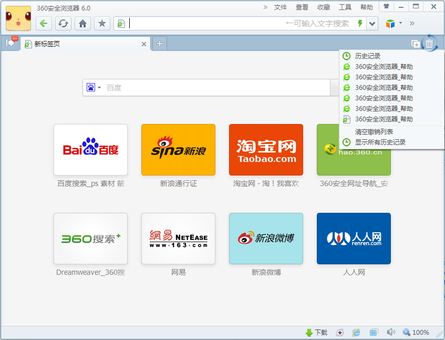The image size is (445, 340).
Task: Click the back navigation arrow
Action: coord(44,24)
